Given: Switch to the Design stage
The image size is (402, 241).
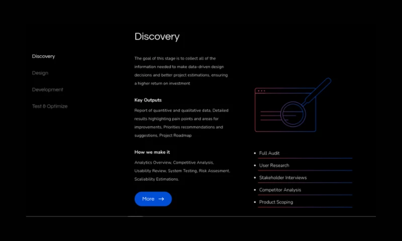Looking at the screenshot, I should tap(40, 73).
